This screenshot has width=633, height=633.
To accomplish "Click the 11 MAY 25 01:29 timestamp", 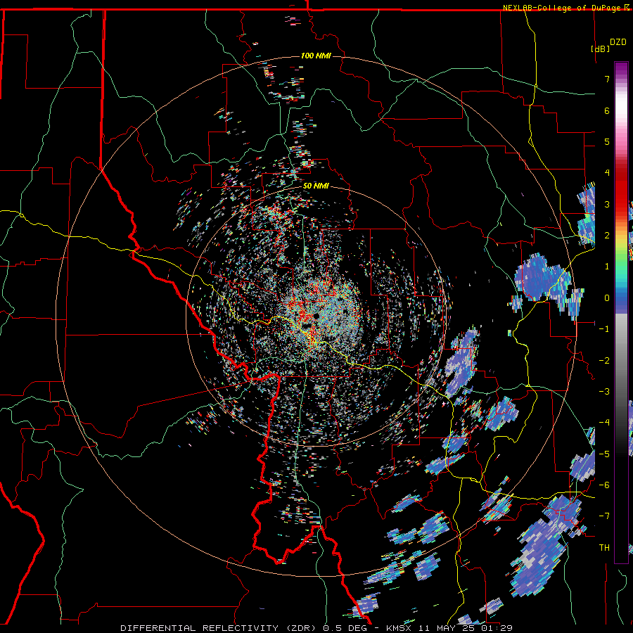I will 464,628.
